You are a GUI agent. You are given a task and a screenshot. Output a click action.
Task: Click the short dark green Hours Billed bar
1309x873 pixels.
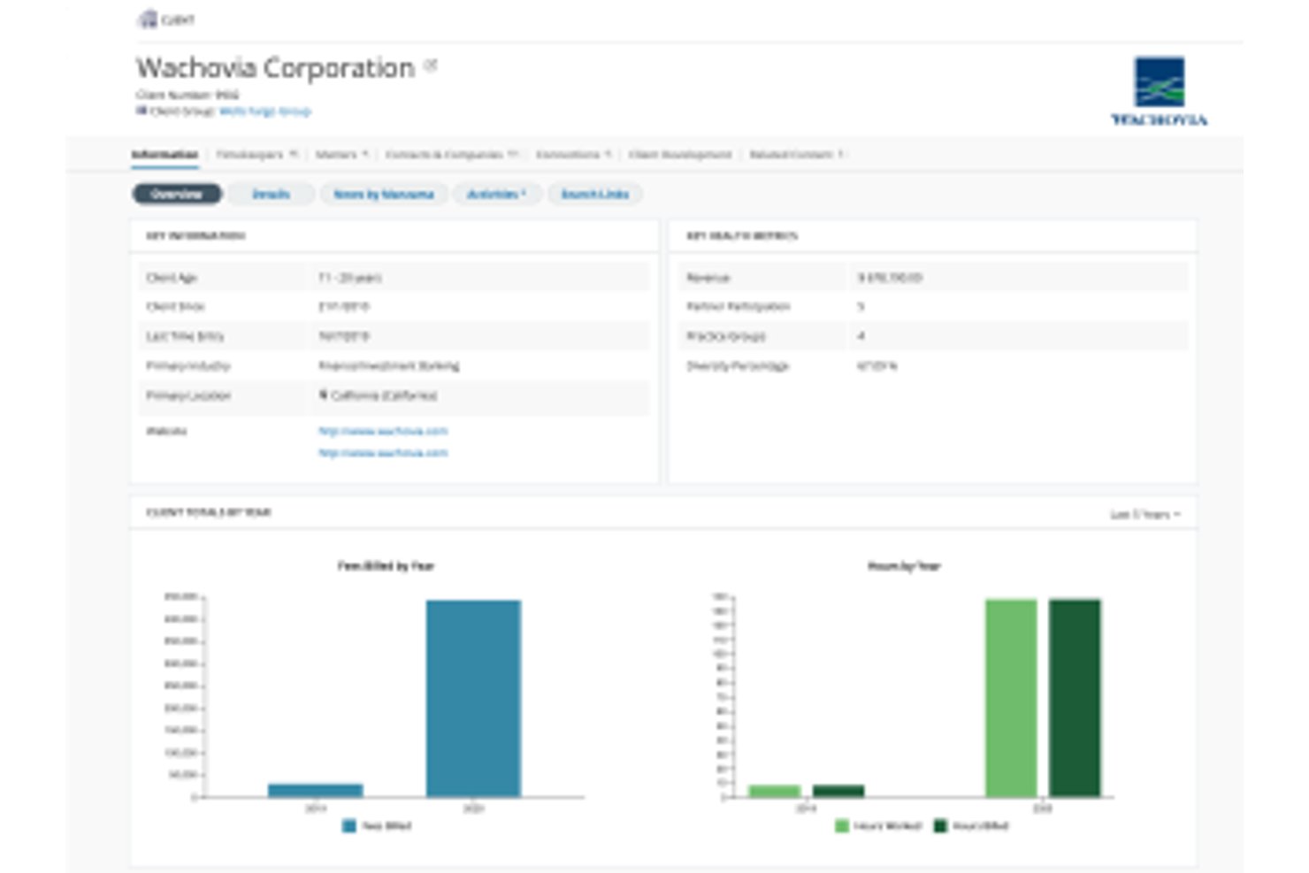(838, 791)
